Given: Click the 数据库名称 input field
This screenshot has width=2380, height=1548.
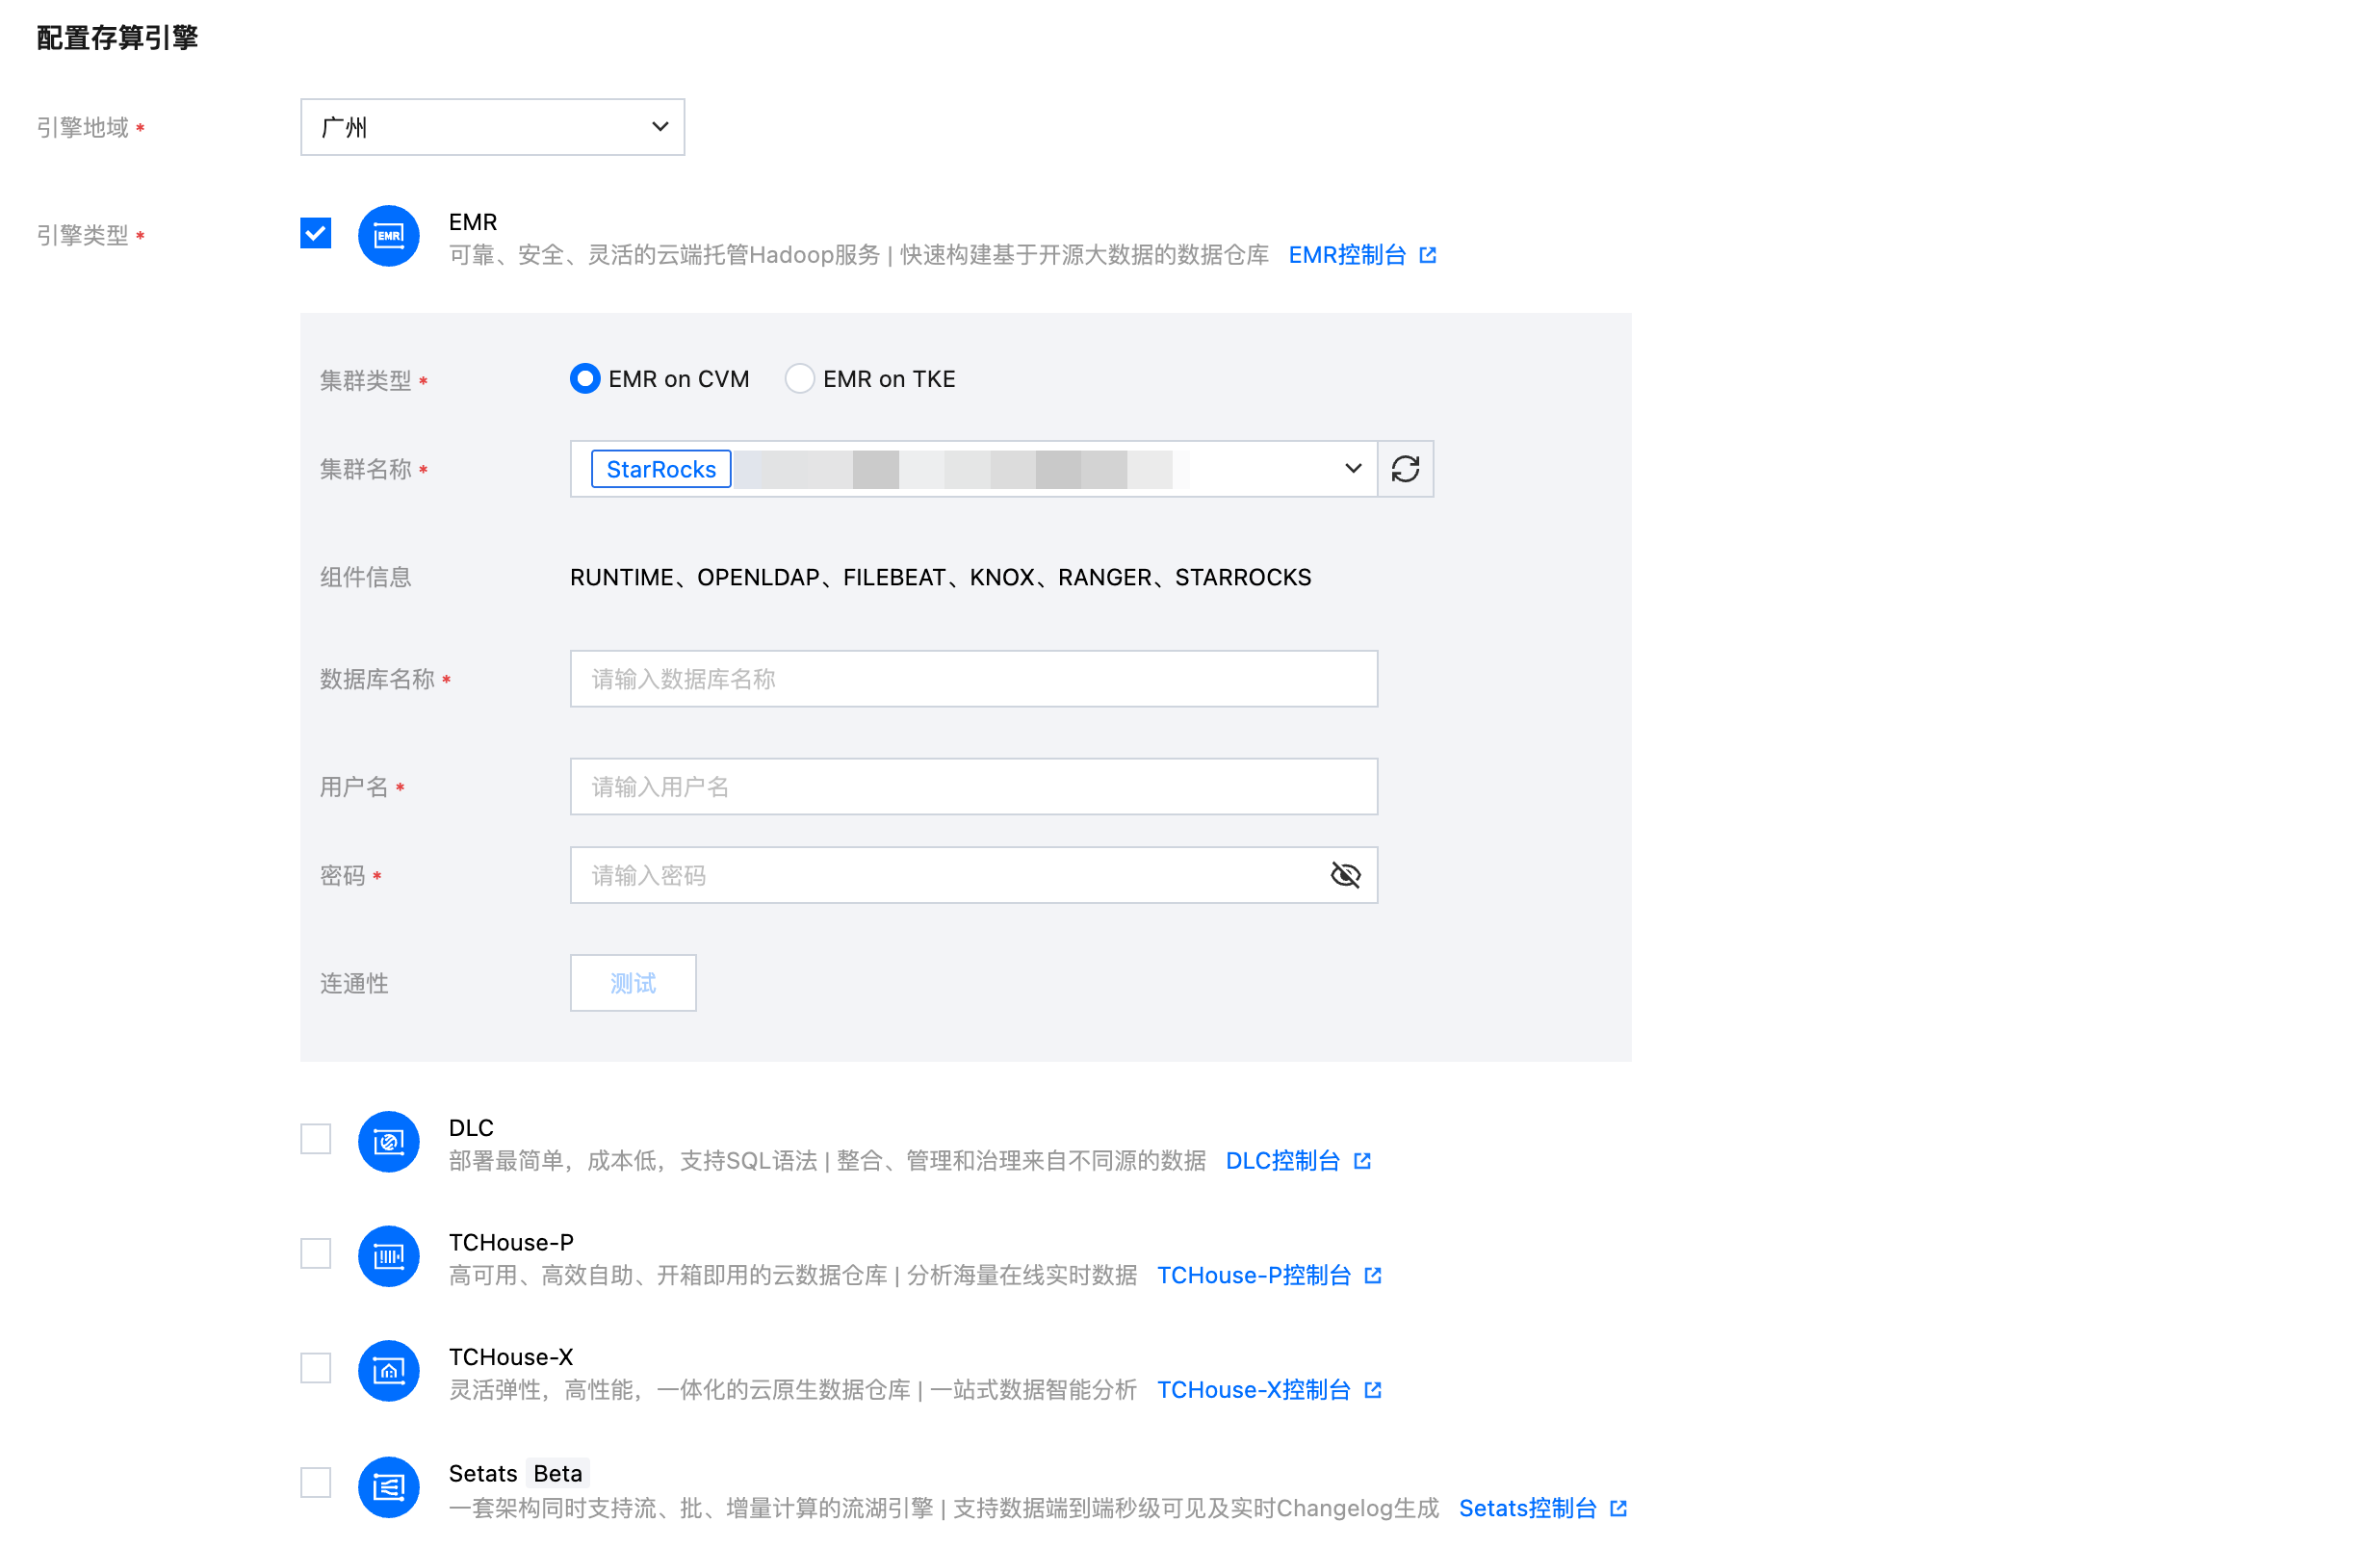Looking at the screenshot, I should 973,679.
